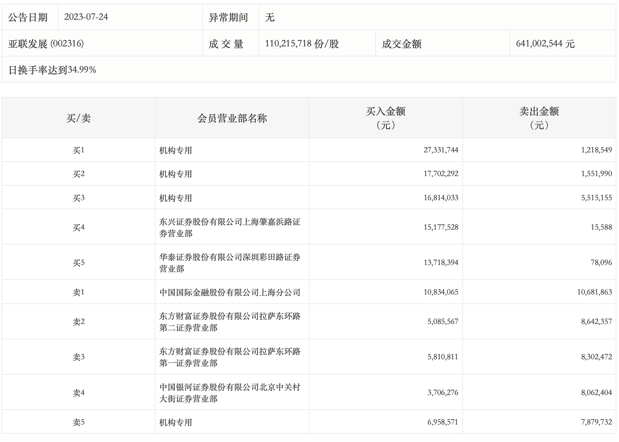Click sell amount 8,302,472
Viewport: 619px width, 442px height.
pyautogui.click(x=597, y=357)
